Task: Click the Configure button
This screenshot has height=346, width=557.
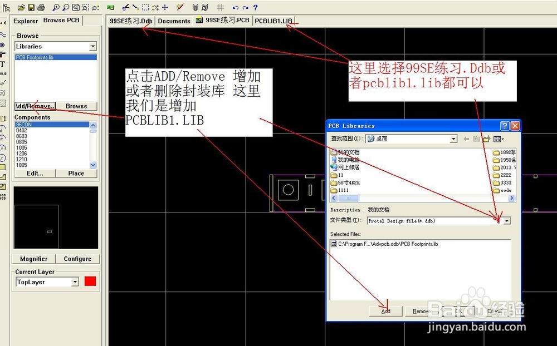Action: 77,259
